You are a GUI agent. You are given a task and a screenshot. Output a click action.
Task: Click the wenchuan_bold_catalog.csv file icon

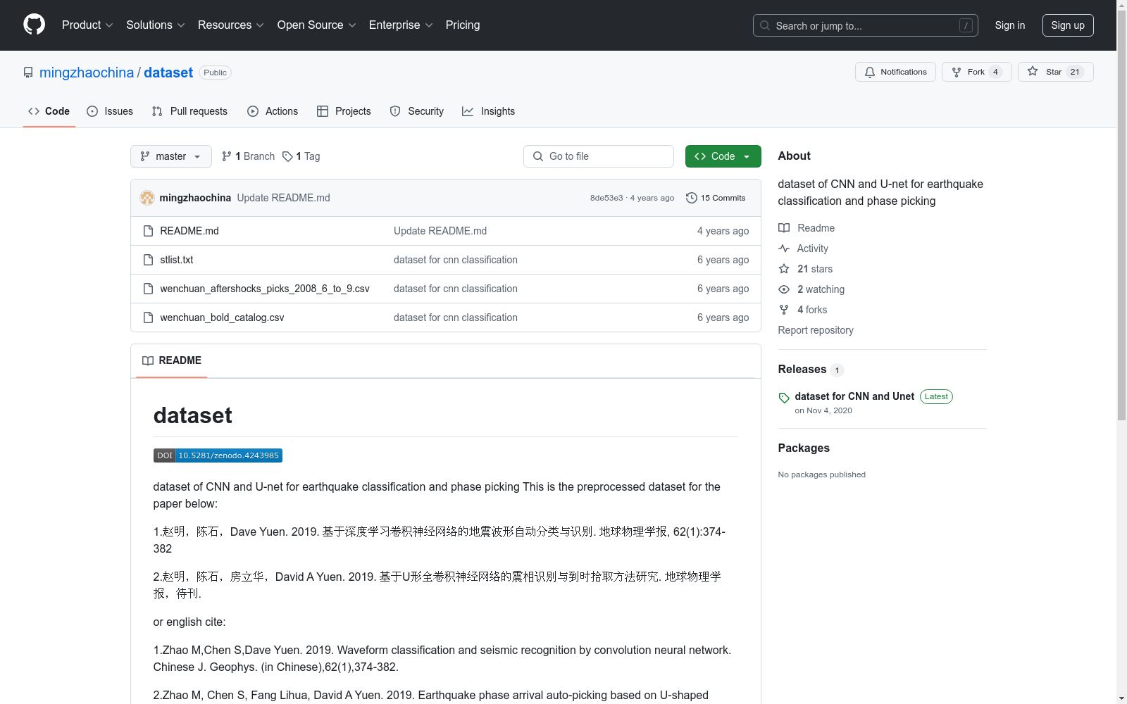[x=148, y=318]
